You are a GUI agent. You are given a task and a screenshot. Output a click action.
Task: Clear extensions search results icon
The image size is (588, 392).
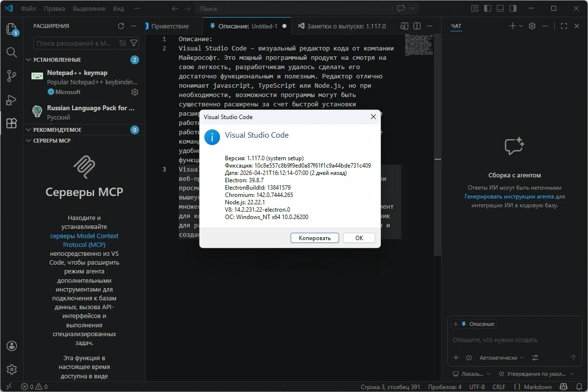tap(123, 44)
